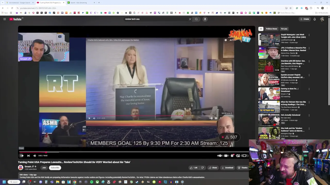Toggle theater mode

[x=244, y=155]
